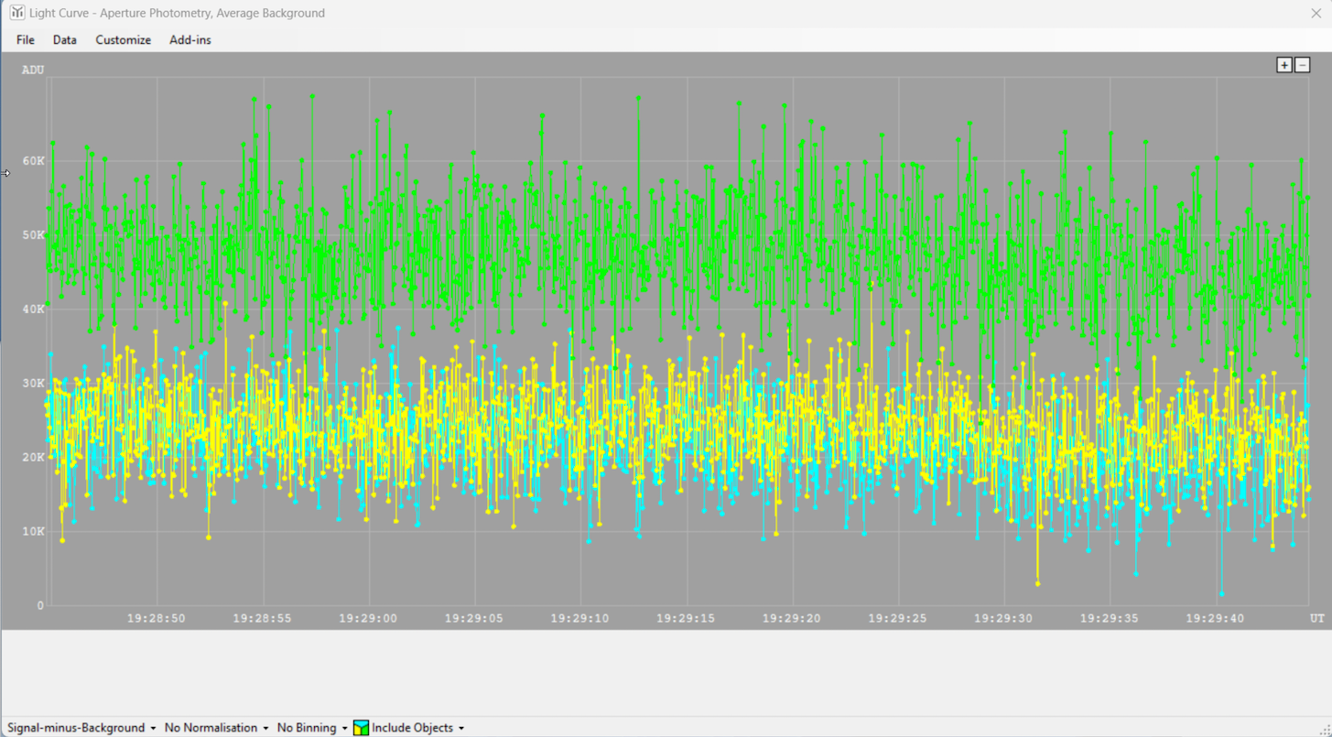The width and height of the screenshot is (1332, 737).
Task: Expand the No Normalisation dropdown
Action: pos(216,728)
